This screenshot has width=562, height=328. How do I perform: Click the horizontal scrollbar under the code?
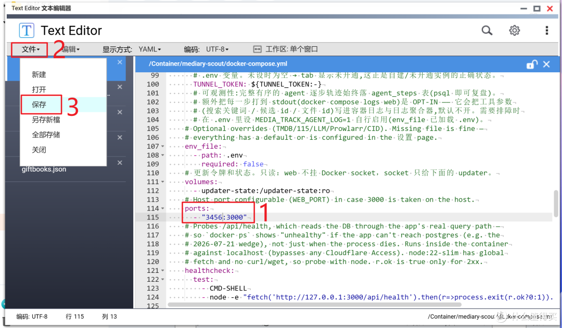click(315, 305)
